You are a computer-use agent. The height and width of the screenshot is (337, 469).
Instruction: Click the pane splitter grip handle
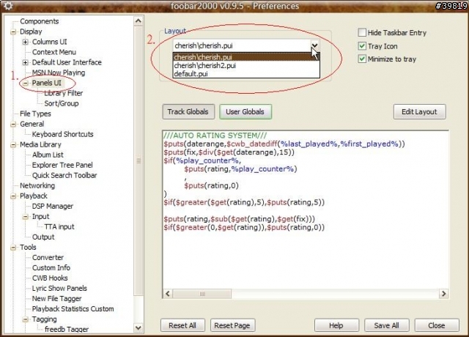point(139,160)
